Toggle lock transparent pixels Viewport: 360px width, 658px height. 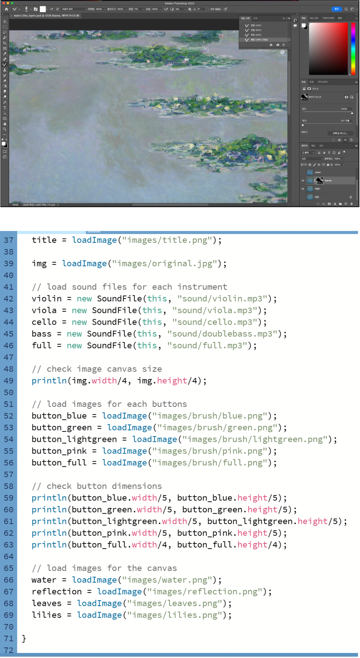[x=310, y=165]
